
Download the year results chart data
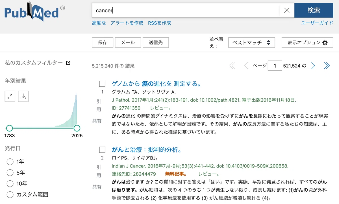tap(23, 97)
